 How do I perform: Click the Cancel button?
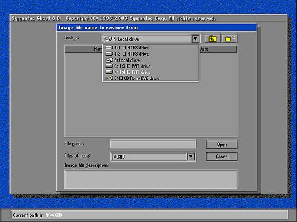[x=222, y=157]
